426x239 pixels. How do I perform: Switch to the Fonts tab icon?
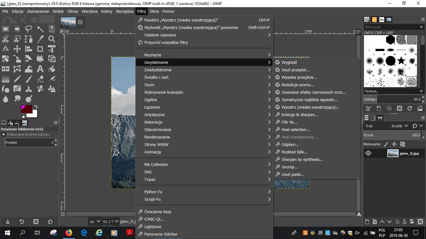click(381, 19)
